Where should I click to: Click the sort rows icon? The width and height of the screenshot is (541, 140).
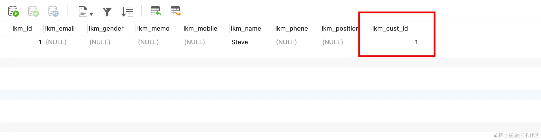pyautogui.click(x=127, y=12)
